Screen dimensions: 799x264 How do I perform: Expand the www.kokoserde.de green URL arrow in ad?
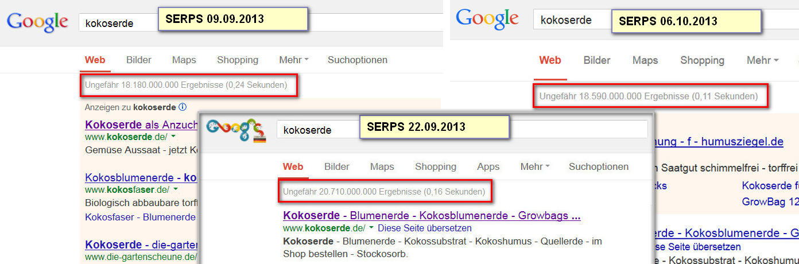pyautogui.click(x=173, y=137)
